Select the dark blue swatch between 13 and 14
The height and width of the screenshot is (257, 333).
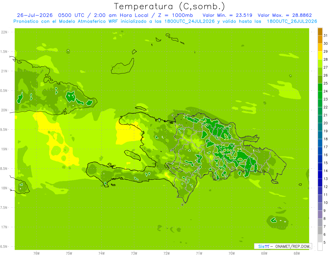pos(320,175)
